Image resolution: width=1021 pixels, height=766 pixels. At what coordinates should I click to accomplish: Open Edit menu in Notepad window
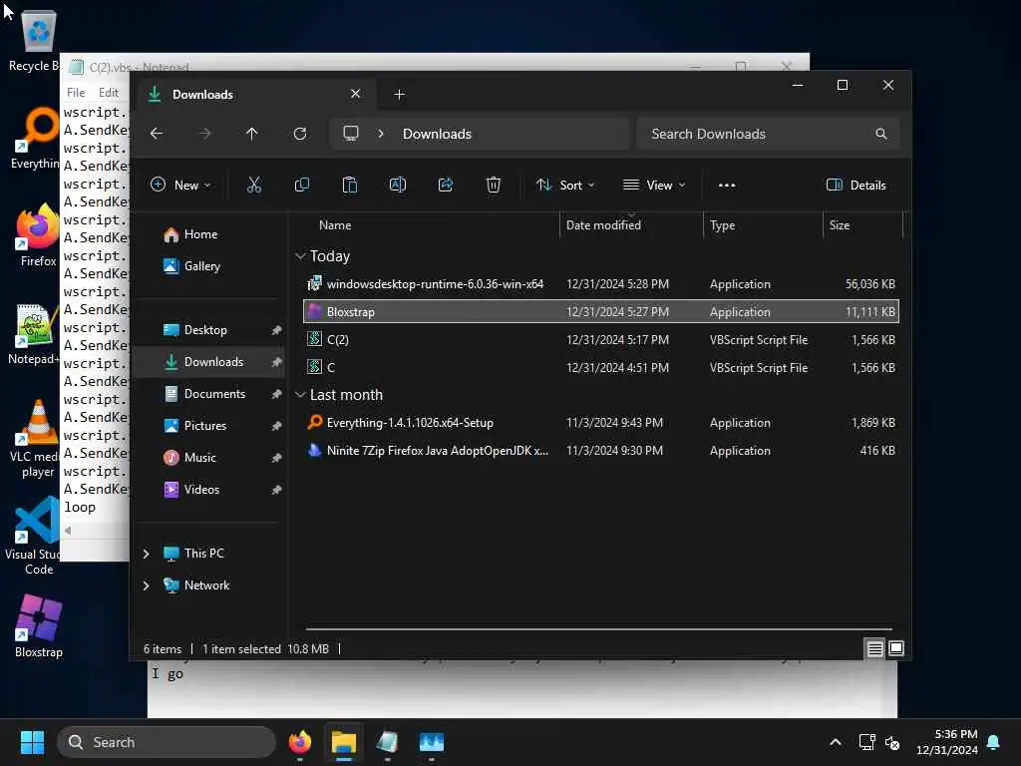(108, 93)
